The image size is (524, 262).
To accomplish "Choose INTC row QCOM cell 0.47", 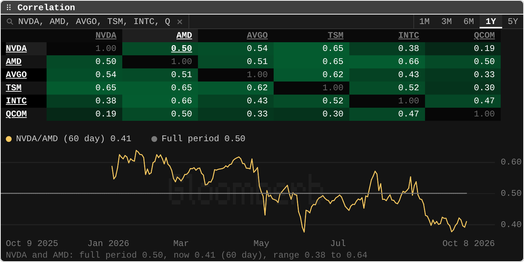I will pyautogui.click(x=463, y=101).
